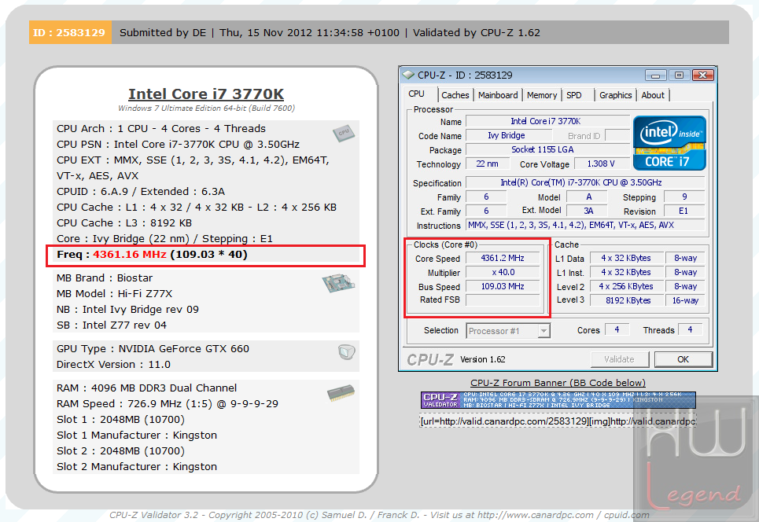759x522 pixels.
Task: Open the About tab
Action: [653, 95]
